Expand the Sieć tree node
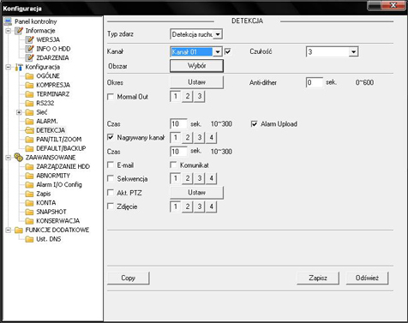 click(19, 112)
